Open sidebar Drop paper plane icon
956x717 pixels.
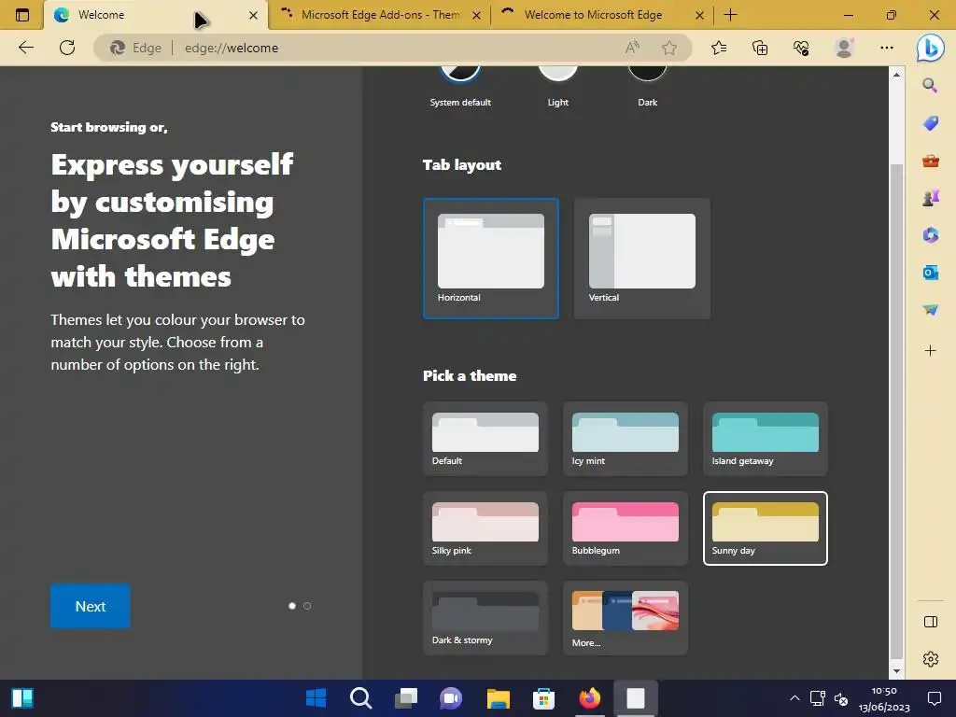930,310
